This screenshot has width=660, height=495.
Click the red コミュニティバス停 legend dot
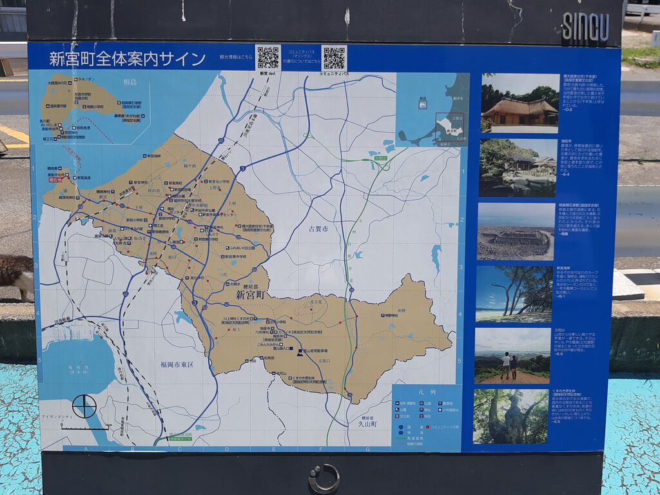[427, 427]
